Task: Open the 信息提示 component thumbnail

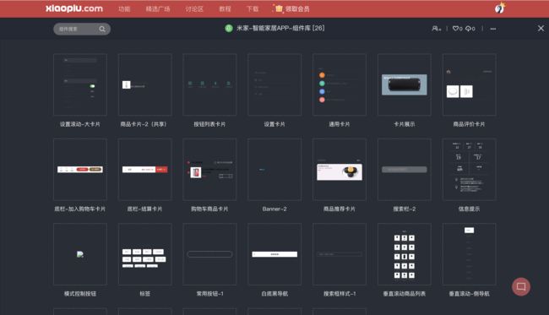Action: (469, 170)
